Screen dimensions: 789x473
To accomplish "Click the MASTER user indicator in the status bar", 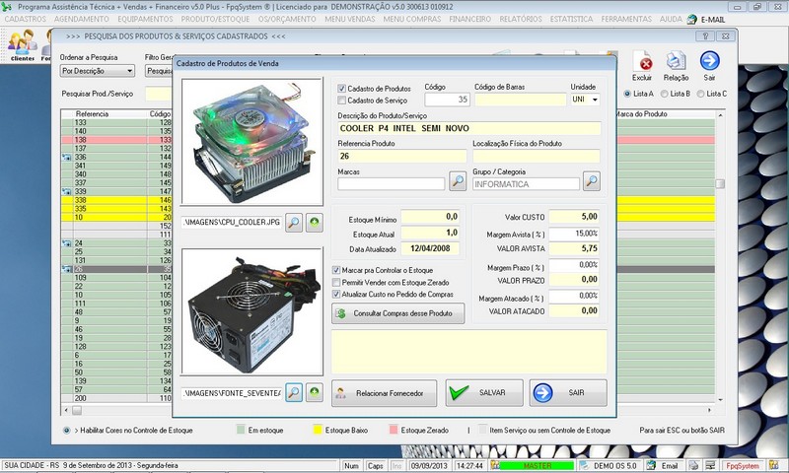I will (537, 465).
